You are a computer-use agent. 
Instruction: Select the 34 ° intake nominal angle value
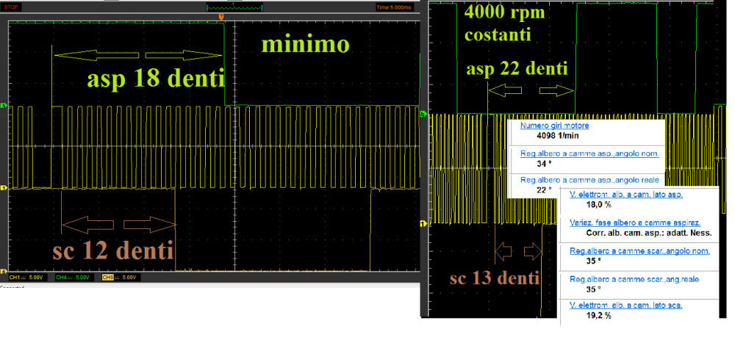point(544,164)
